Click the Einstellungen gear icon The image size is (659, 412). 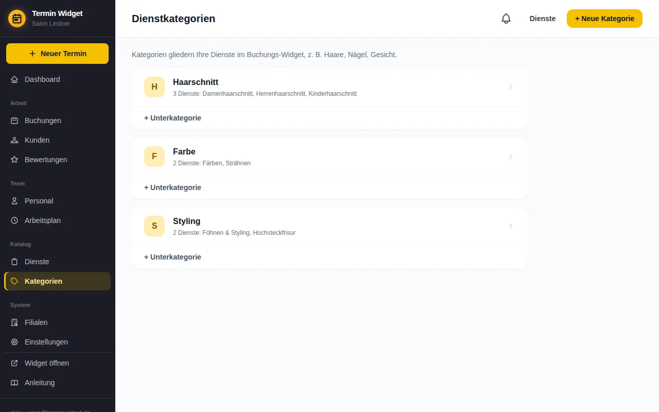[x=14, y=342]
